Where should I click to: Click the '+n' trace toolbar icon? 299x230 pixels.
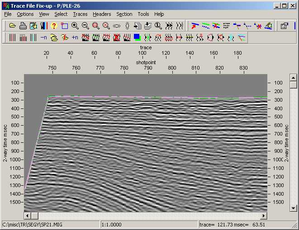(75, 38)
